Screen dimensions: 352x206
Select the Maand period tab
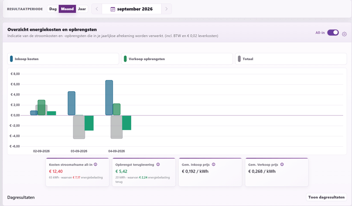point(67,9)
